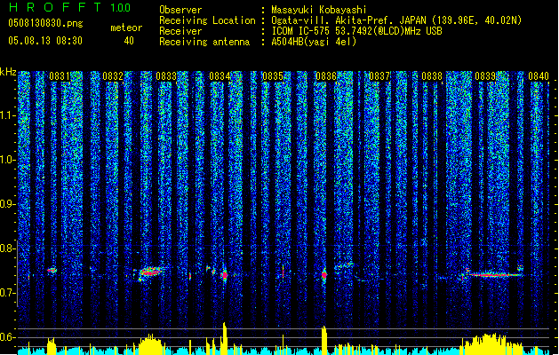The height and width of the screenshot is (355, 559).
Task: Click the 0.9 kHz axis label
Action: click(x=7, y=204)
